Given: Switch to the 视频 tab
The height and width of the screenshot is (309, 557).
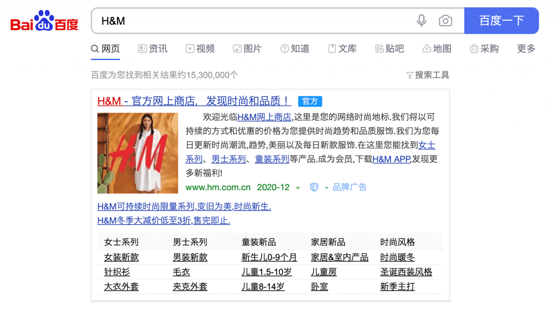Looking at the screenshot, I should (200, 49).
